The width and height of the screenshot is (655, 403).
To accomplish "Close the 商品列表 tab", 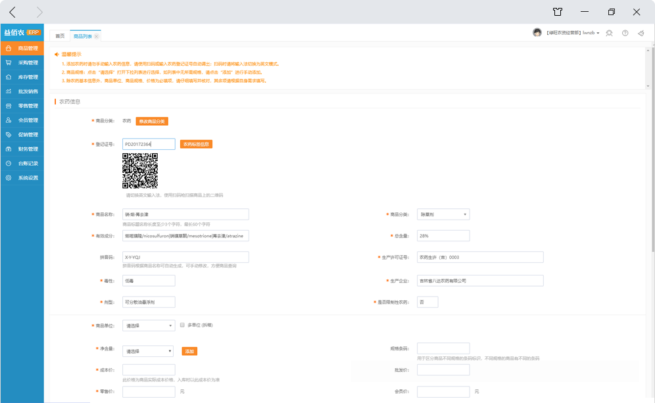I will [97, 36].
